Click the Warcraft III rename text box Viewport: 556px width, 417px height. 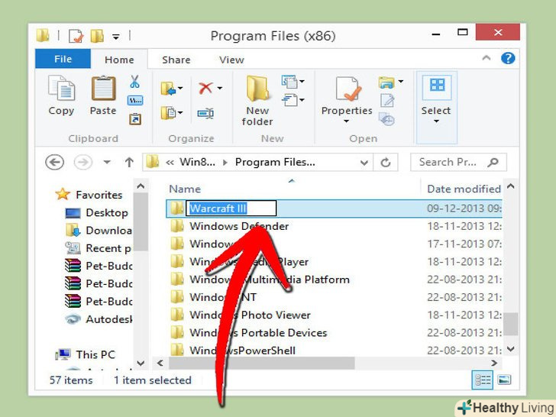pos(231,208)
